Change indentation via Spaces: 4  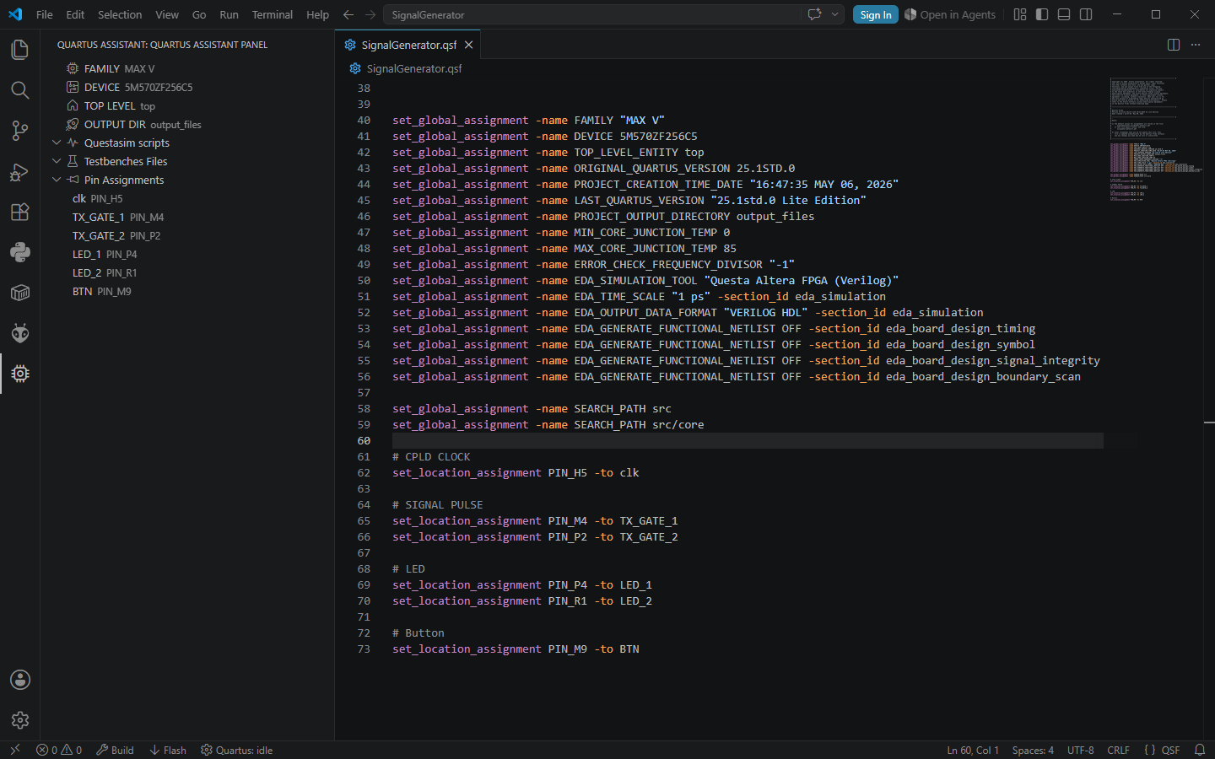point(1033,750)
